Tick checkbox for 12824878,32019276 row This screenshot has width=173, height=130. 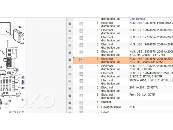click(81, 74)
